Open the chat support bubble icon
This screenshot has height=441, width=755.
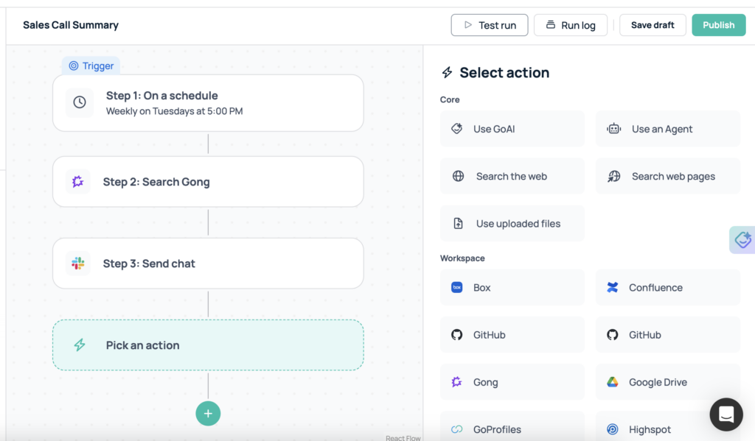(726, 414)
